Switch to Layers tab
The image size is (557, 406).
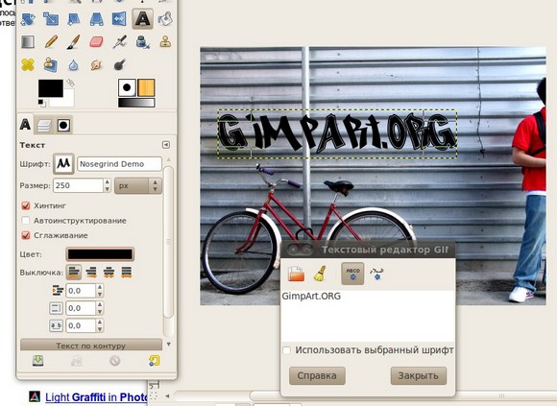coord(44,126)
